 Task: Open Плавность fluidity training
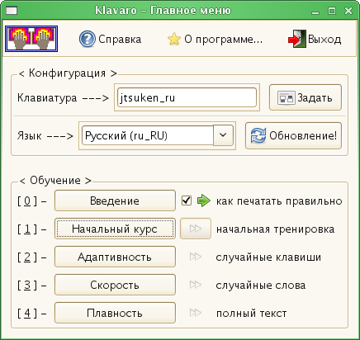[115, 313]
